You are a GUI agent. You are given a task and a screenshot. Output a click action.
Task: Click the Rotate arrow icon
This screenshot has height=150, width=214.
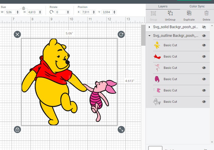tap(51, 12)
